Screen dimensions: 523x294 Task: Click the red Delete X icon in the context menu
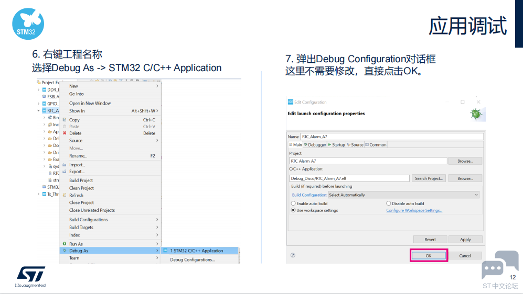(65, 133)
